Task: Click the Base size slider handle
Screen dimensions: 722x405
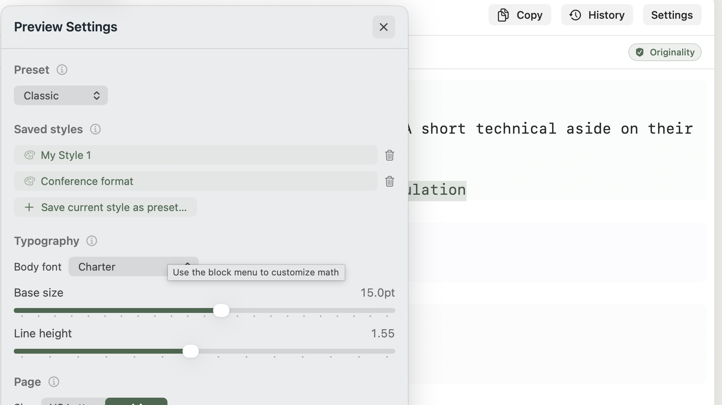Action: [221, 310]
